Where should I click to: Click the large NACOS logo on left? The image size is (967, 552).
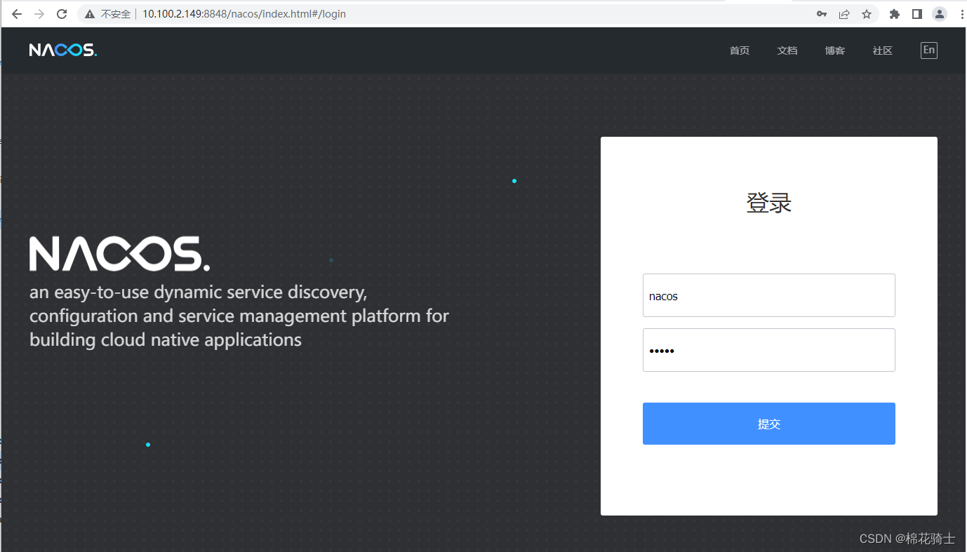(119, 254)
